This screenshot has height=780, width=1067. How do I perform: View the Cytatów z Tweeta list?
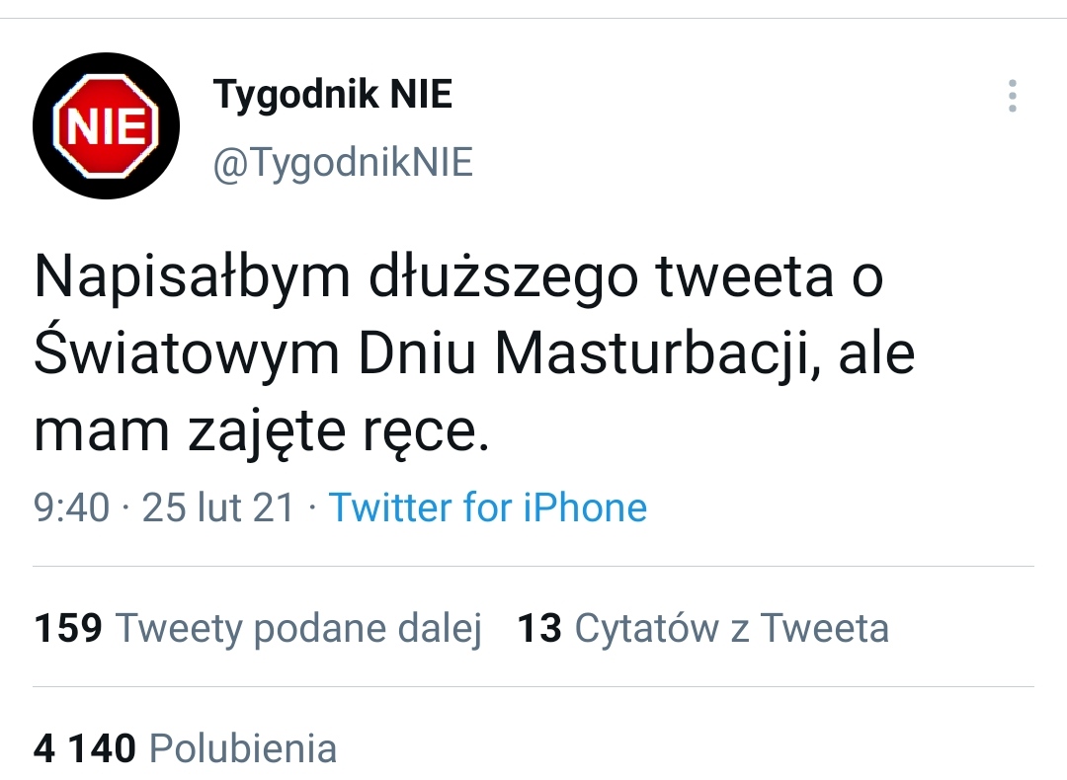(731, 628)
